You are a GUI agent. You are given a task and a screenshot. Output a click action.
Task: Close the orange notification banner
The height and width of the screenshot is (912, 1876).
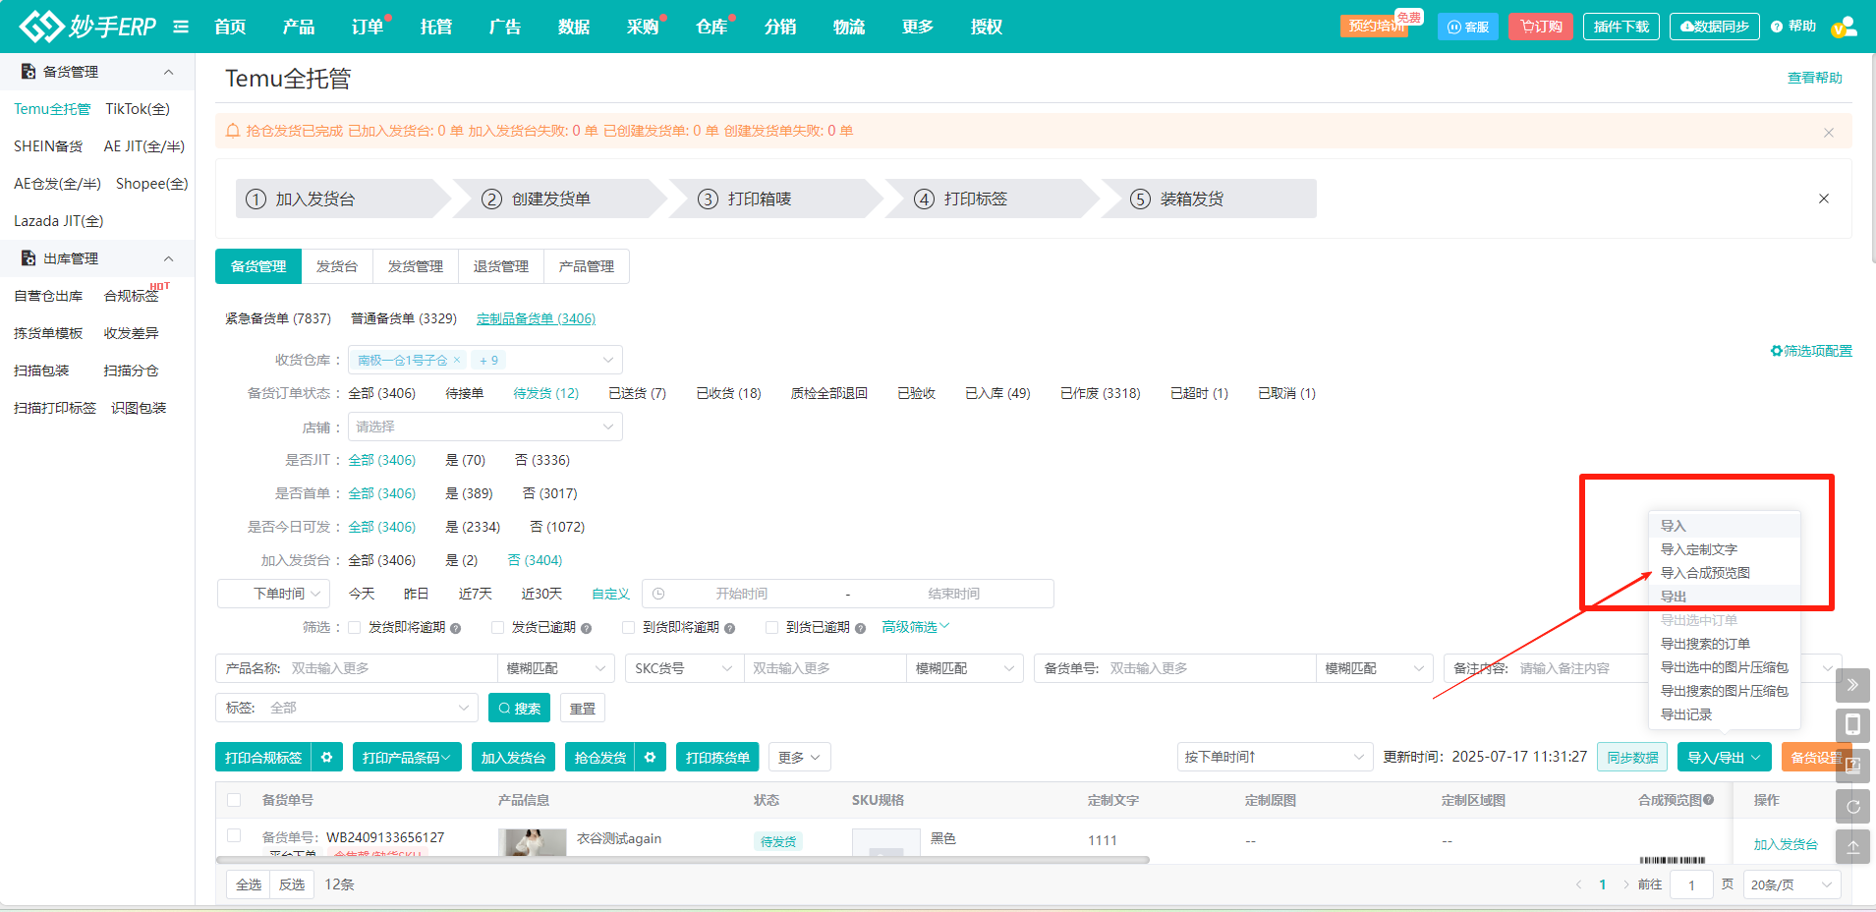point(1829,132)
